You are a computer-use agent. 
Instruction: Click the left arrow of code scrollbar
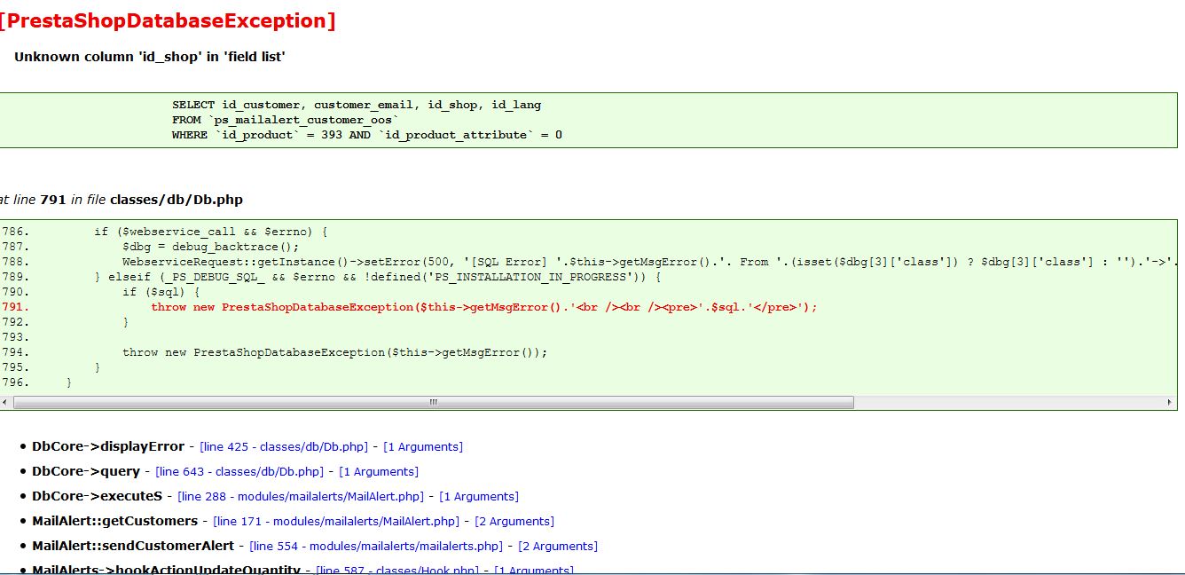5,402
